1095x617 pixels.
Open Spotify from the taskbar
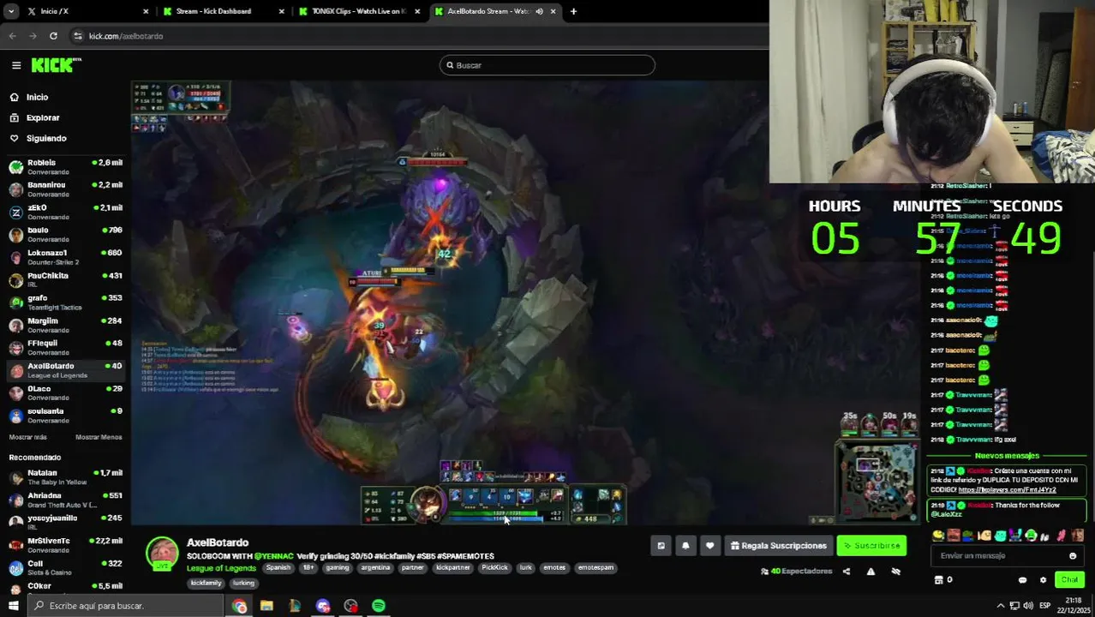379,606
